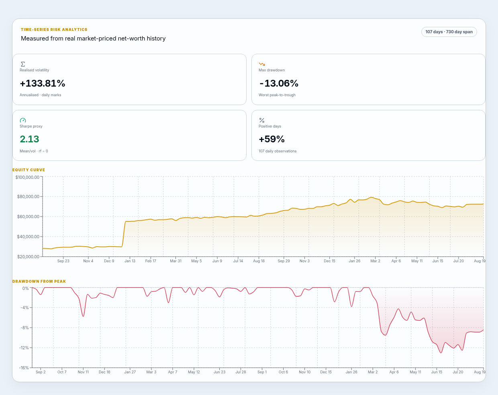
Task: Click the Sep 2 tick on drawdown chart
Action: coord(41,372)
